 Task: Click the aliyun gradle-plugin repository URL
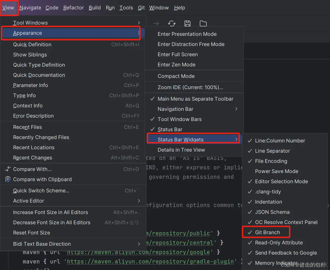(150, 262)
